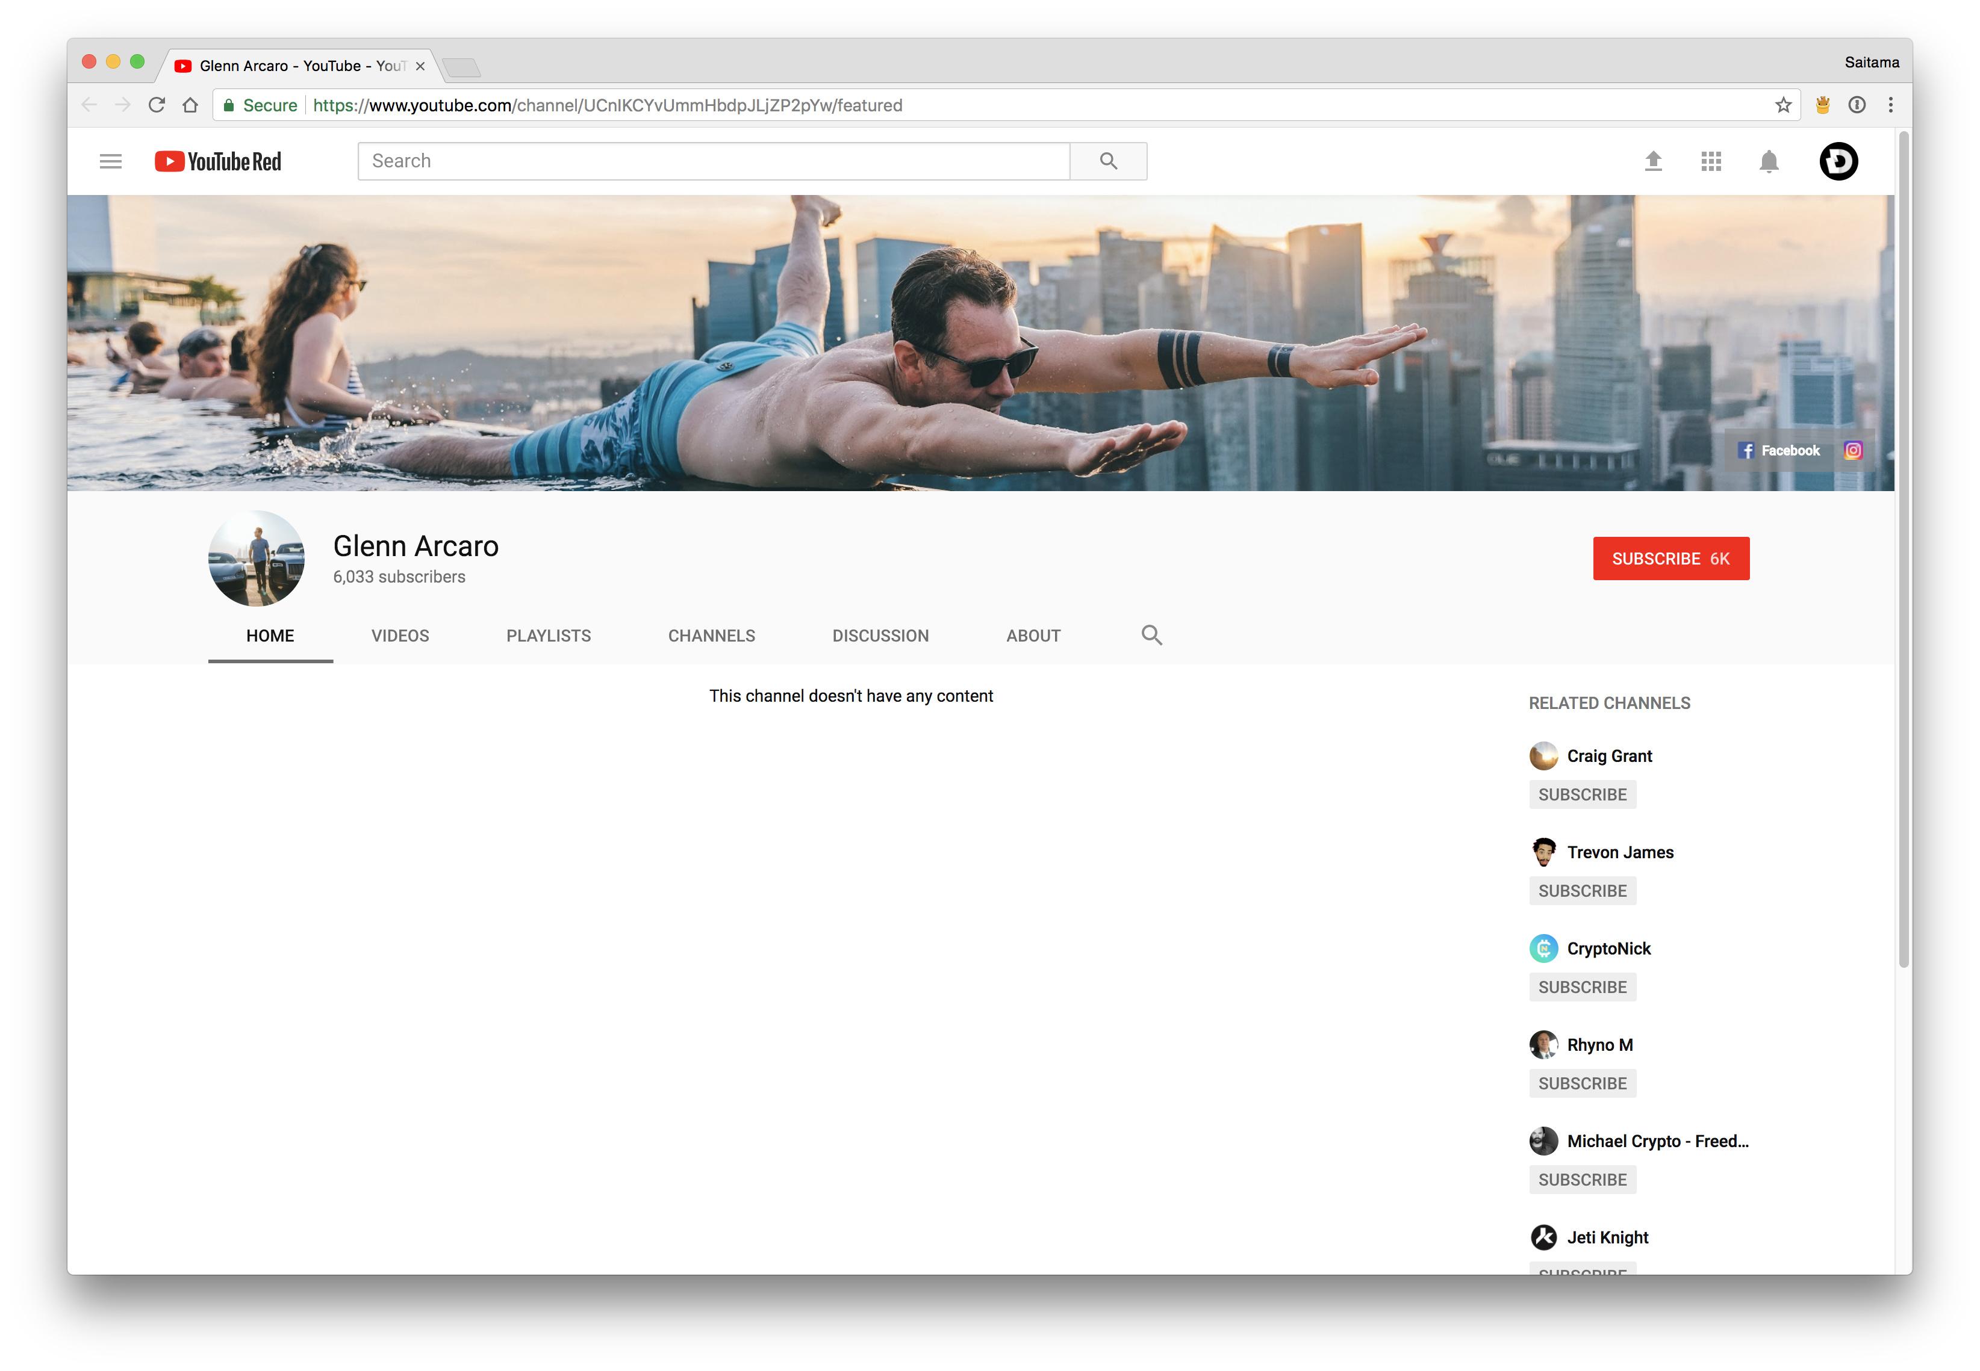
Task: Open the YouTube apps grid
Action: [x=1710, y=161]
